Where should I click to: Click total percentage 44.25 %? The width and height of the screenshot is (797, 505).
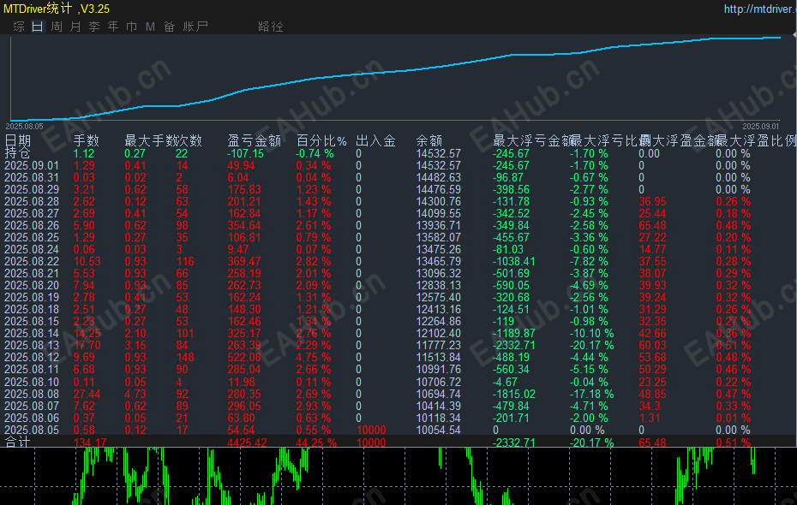316,443
